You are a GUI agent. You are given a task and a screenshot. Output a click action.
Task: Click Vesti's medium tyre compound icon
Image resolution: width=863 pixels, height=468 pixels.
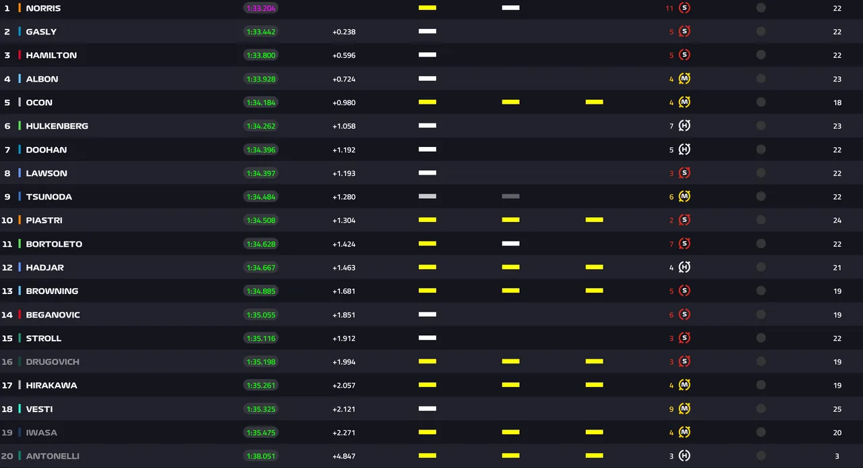tap(684, 409)
